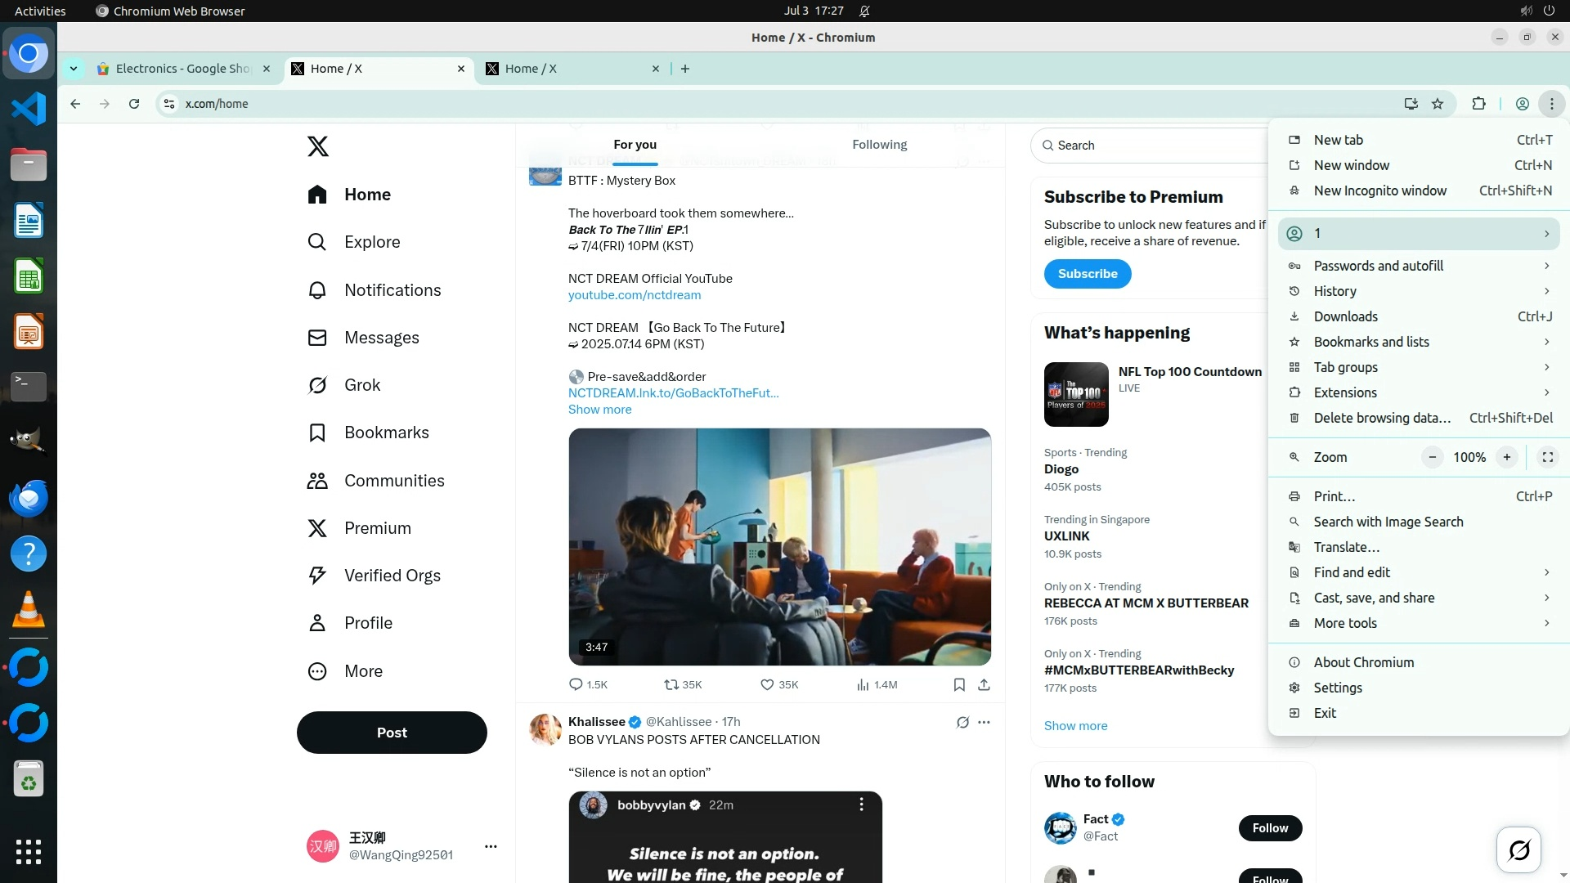The image size is (1570, 883).
Task: Open the floating Grok button at bottom right
Action: point(1518,850)
